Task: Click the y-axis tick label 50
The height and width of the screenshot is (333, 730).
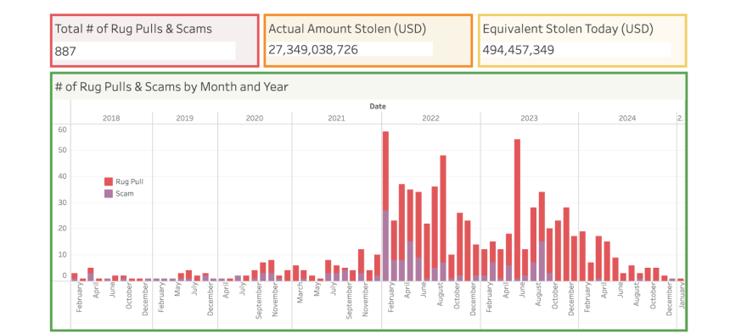Action: tap(62, 150)
